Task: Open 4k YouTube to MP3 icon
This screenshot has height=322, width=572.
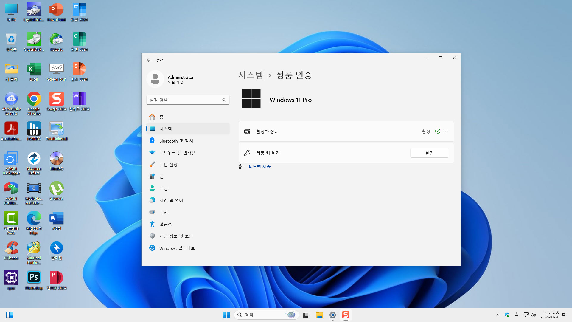Action: click(11, 103)
